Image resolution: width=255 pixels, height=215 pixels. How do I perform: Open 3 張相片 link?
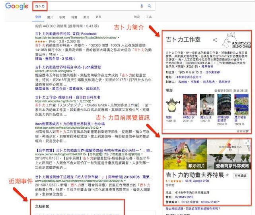coord(68,59)
